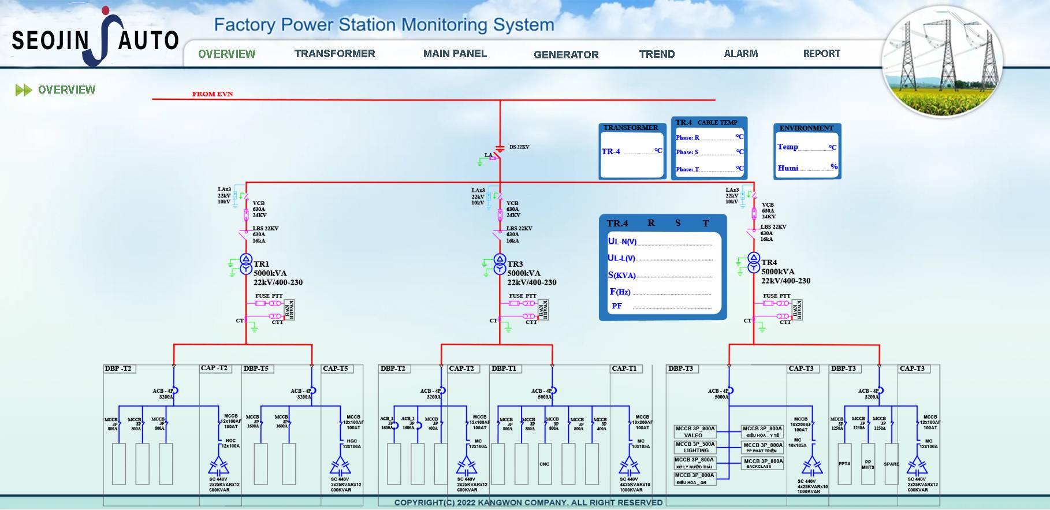Select the SPARE load box
Image resolution: width=1050 pixels, height=510 pixels.
(891, 464)
